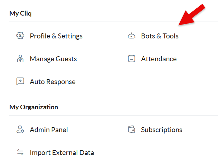Open Profile & Settings
Image resolution: width=218 pixels, height=159 pixels.
coord(56,36)
